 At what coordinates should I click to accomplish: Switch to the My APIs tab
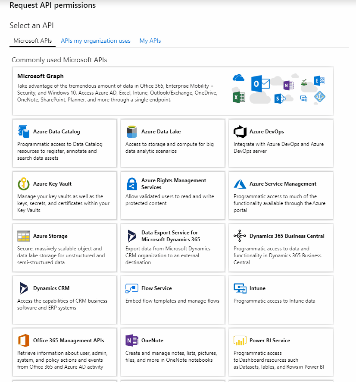point(150,41)
